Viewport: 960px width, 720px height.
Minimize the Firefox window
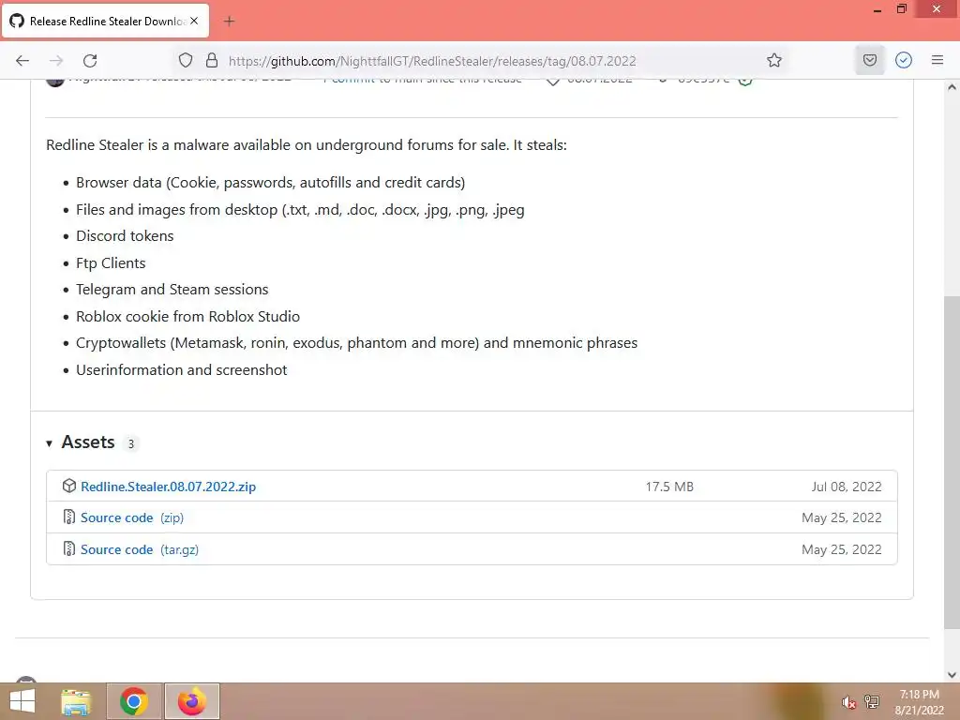coord(877,9)
